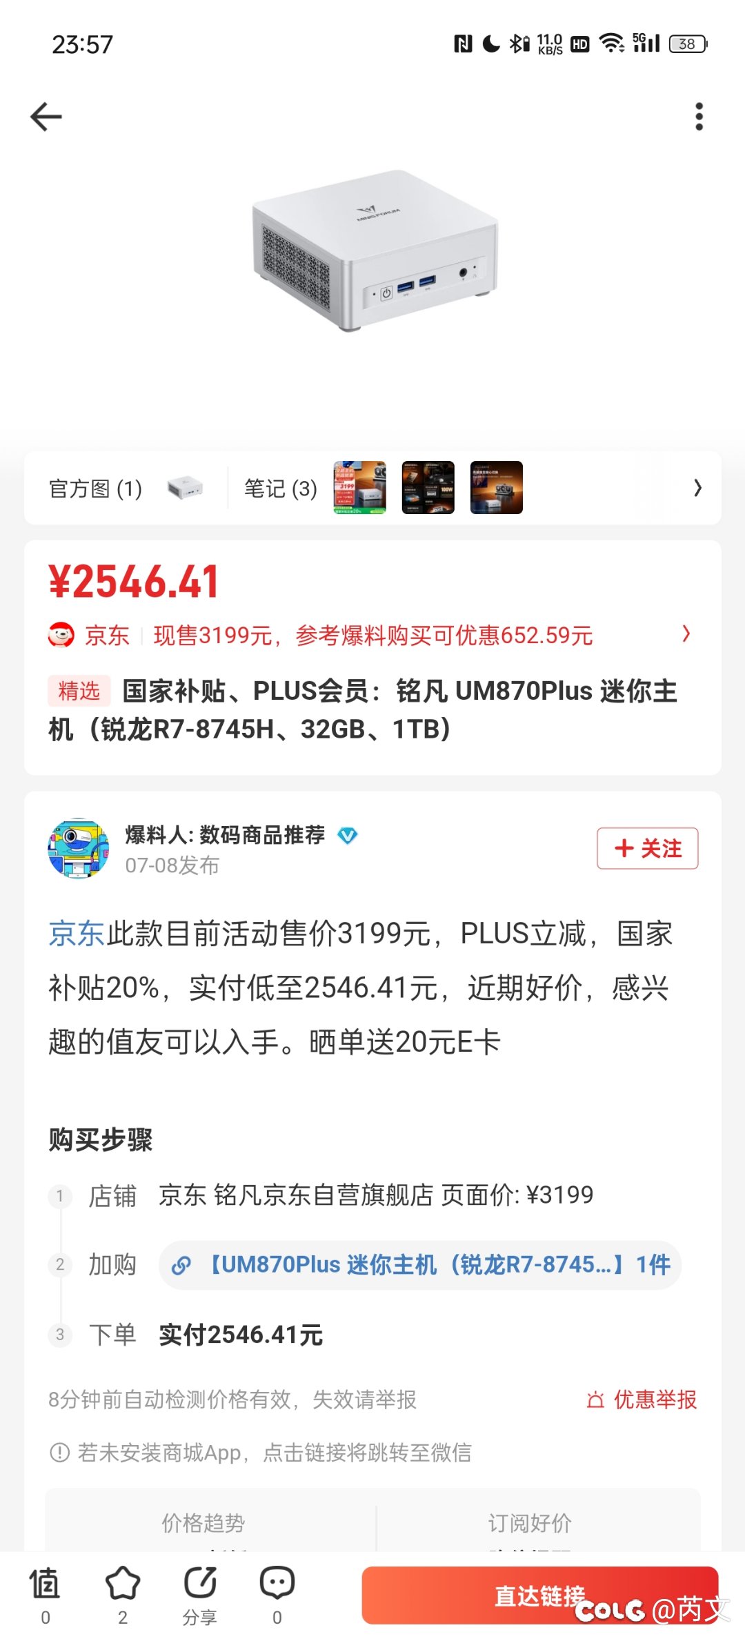Tap the JD 京东 logo icon

point(61,634)
